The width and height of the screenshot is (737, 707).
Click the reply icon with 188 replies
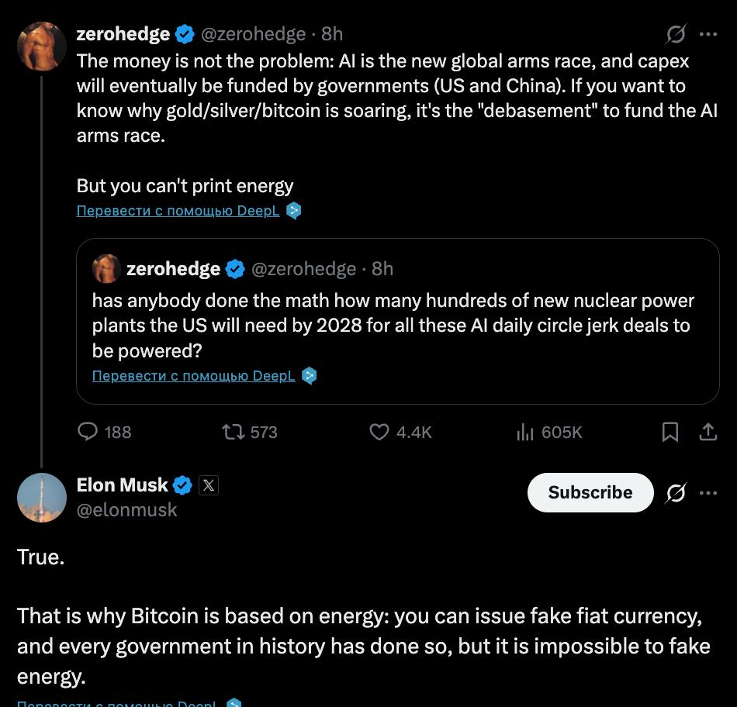88,432
